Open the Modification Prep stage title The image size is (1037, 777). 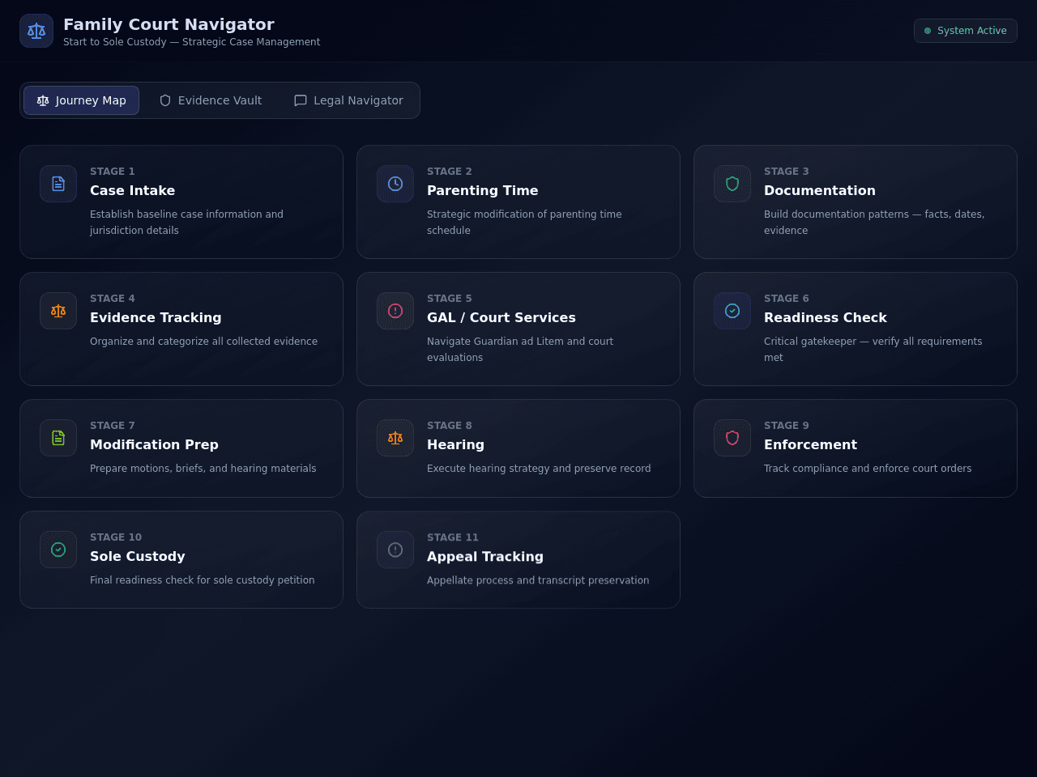[154, 444]
